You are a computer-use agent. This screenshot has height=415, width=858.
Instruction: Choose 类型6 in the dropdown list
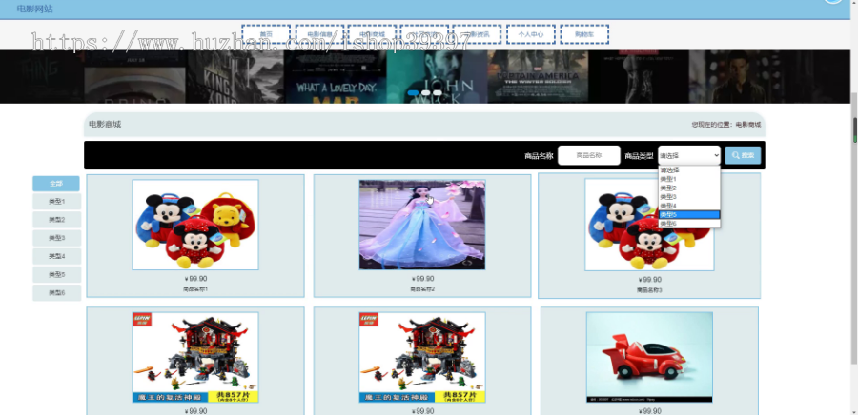pyautogui.click(x=689, y=224)
